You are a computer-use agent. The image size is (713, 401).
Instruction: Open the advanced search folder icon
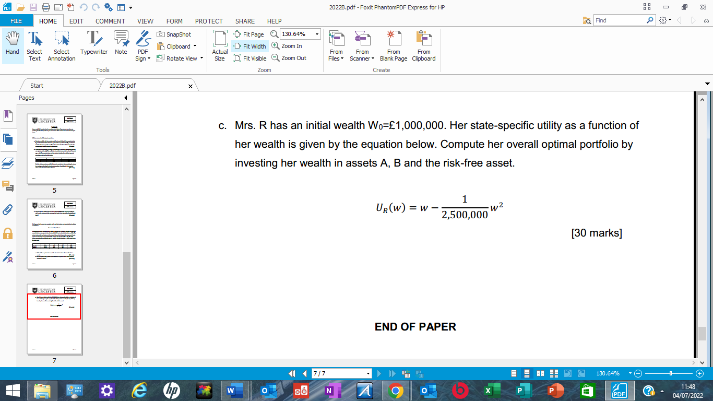click(x=587, y=20)
